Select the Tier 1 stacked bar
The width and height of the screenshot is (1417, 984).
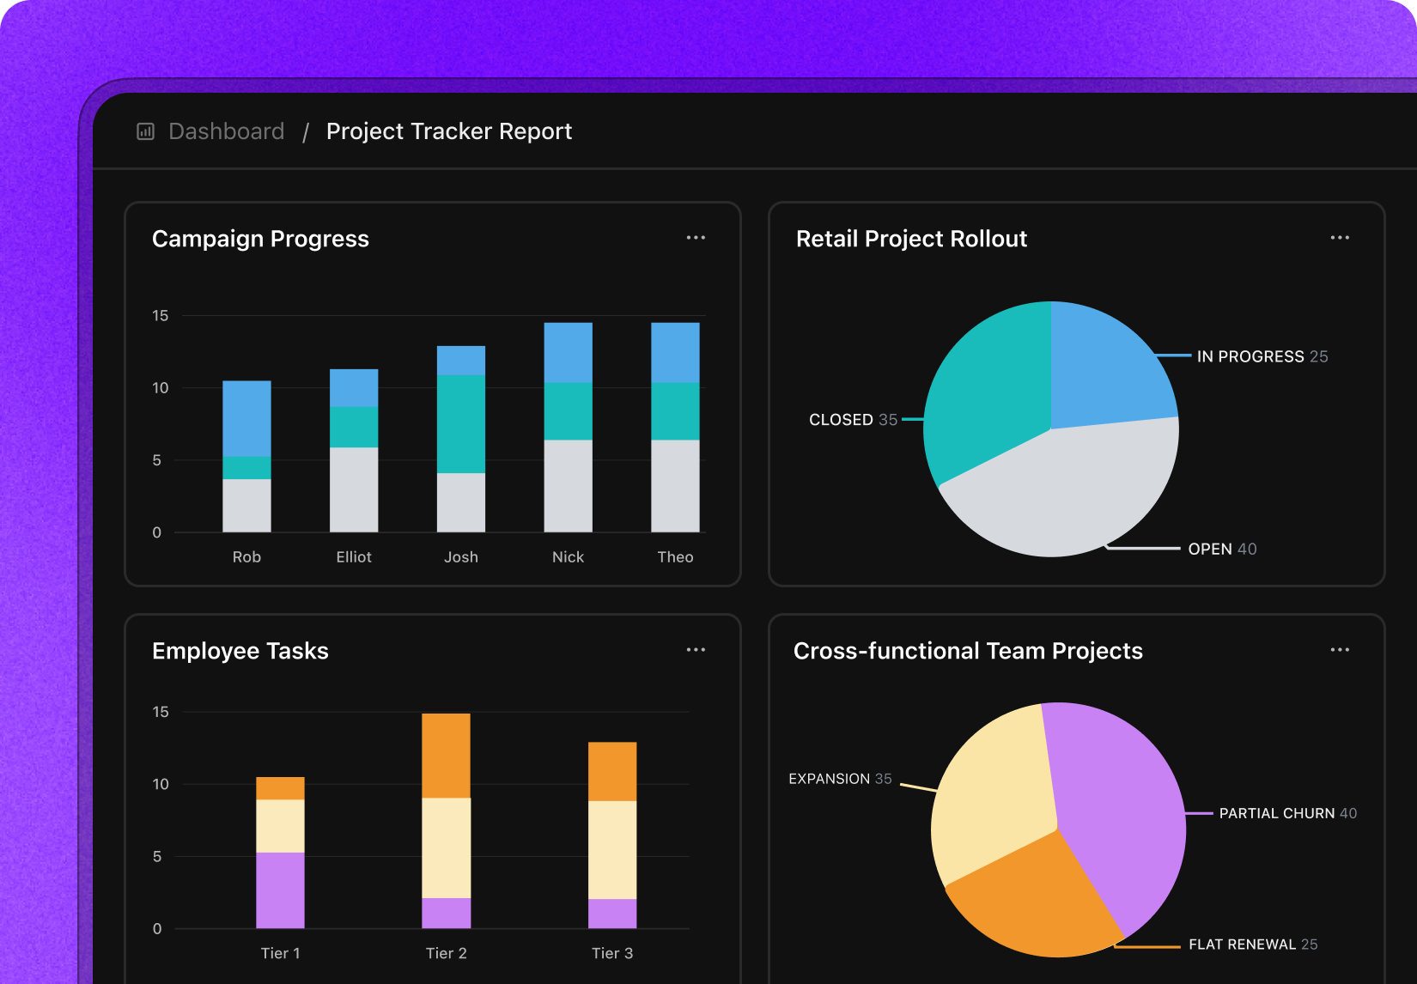click(280, 853)
